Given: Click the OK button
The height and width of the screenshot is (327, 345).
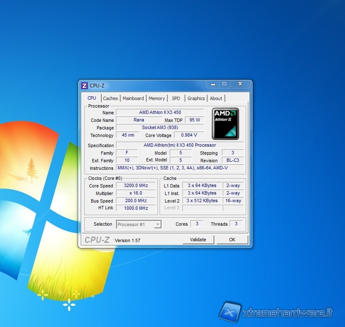Looking at the screenshot, I should (232, 240).
